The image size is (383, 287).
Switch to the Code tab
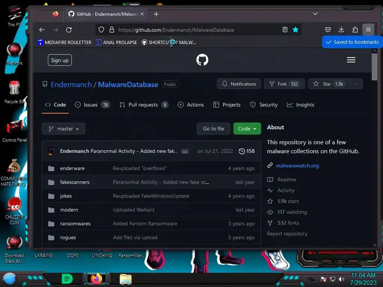(55, 105)
